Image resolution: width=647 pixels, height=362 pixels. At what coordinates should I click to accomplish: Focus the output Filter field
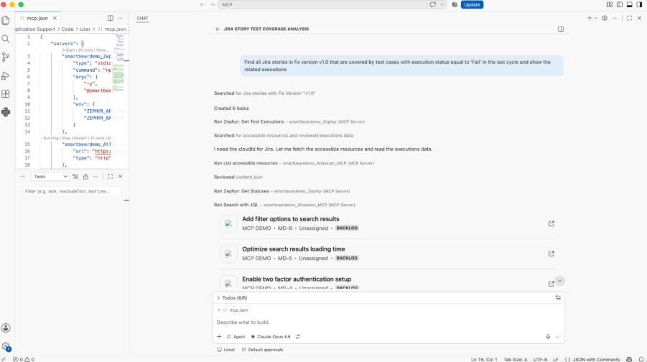point(72,191)
